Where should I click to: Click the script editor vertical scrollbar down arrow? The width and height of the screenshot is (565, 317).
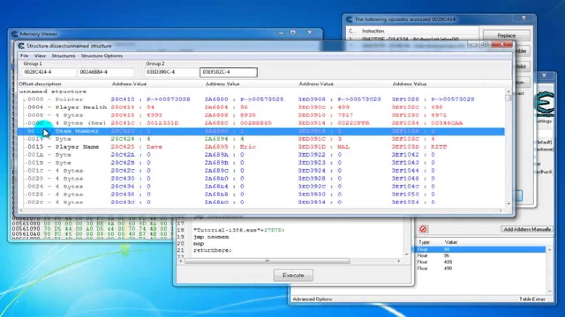click(407, 254)
